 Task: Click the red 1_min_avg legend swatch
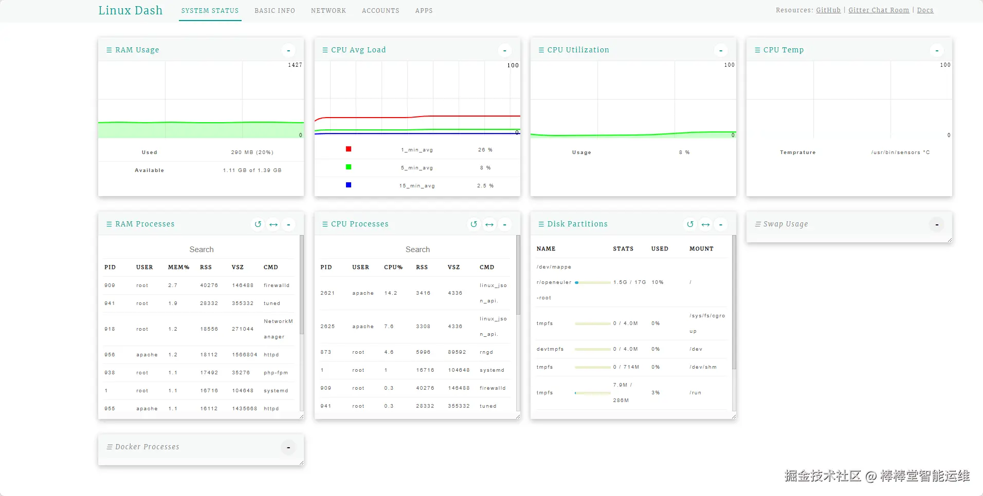[349, 149]
